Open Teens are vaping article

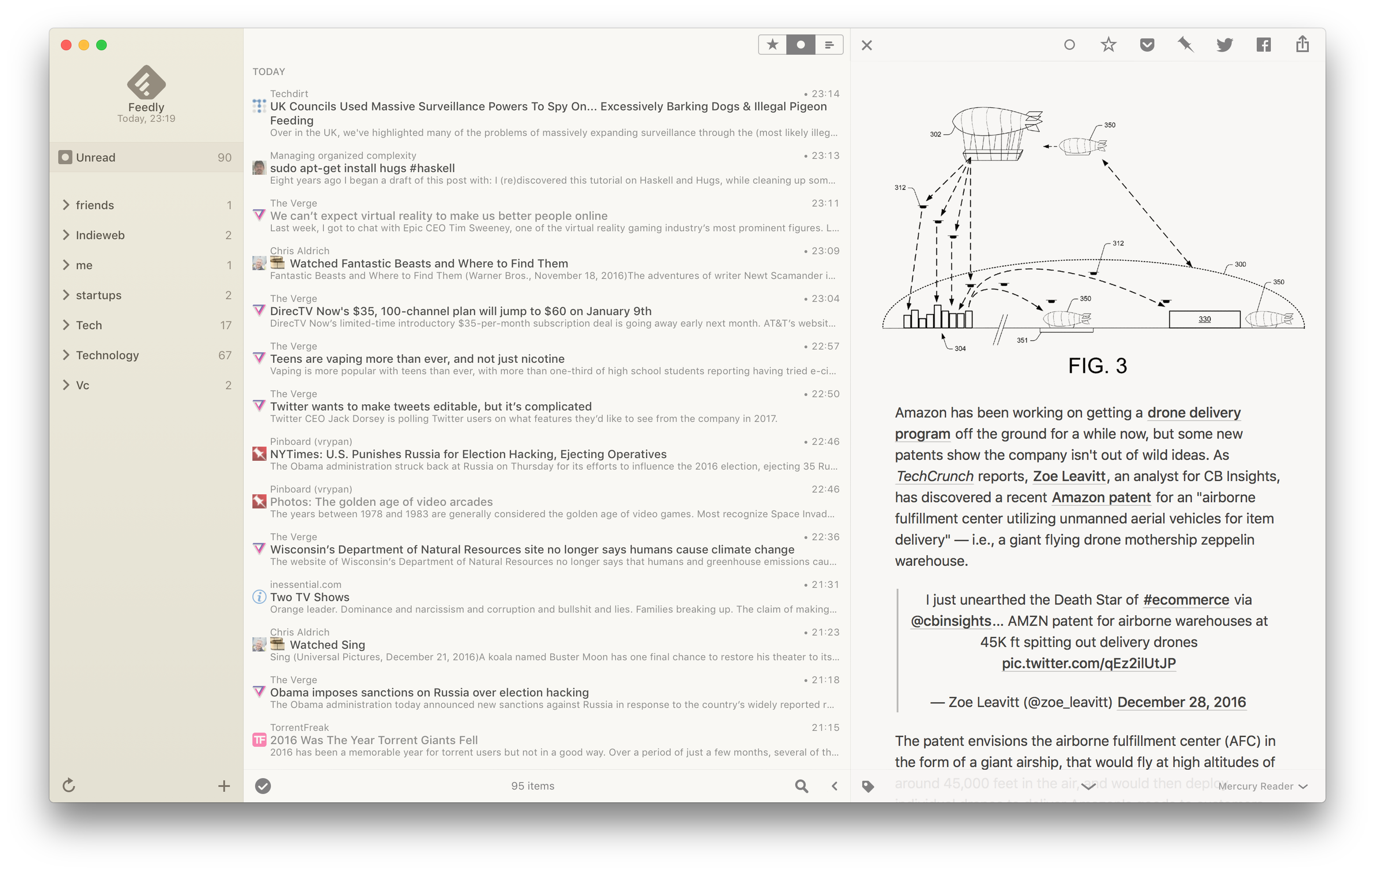[546, 358]
